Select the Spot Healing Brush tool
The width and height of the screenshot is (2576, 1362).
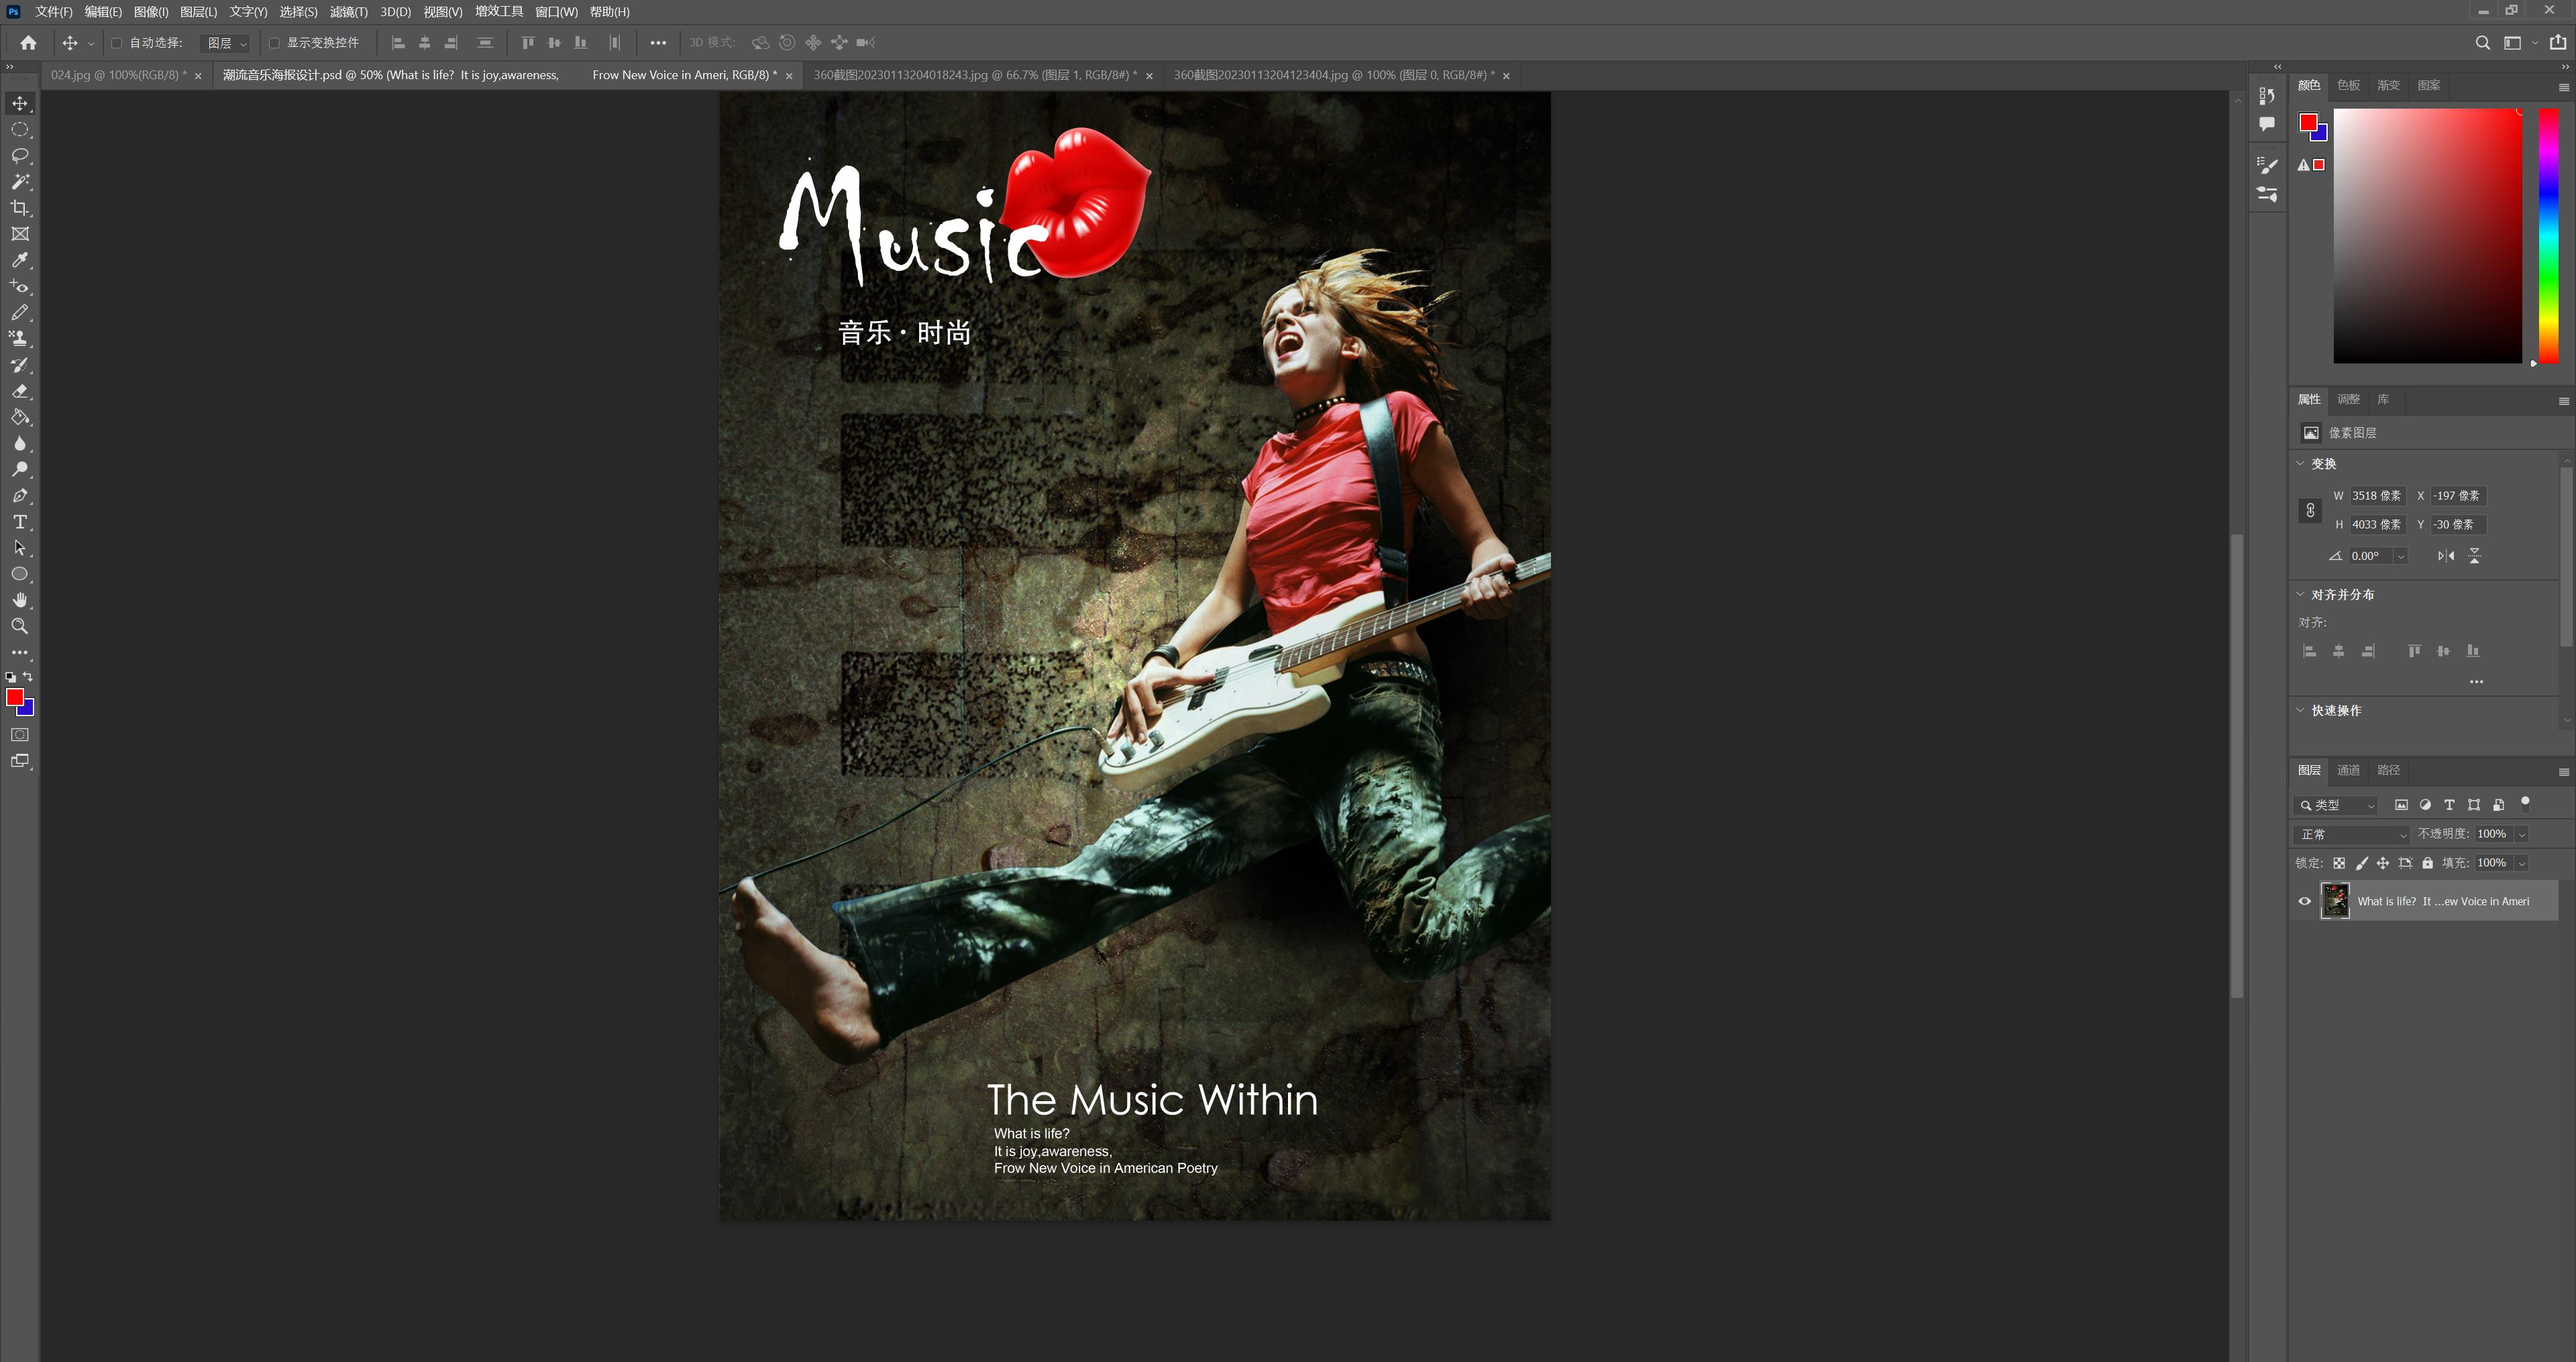[20, 286]
